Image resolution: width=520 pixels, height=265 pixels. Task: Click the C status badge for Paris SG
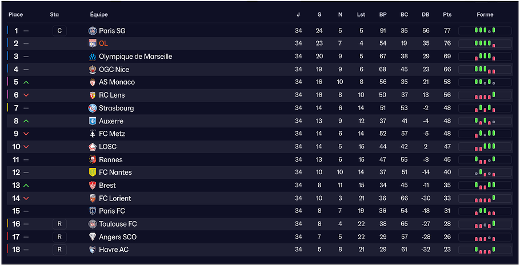tap(59, 31)
